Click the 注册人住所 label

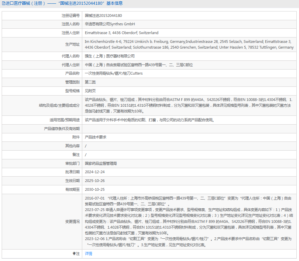pos(70,33)
